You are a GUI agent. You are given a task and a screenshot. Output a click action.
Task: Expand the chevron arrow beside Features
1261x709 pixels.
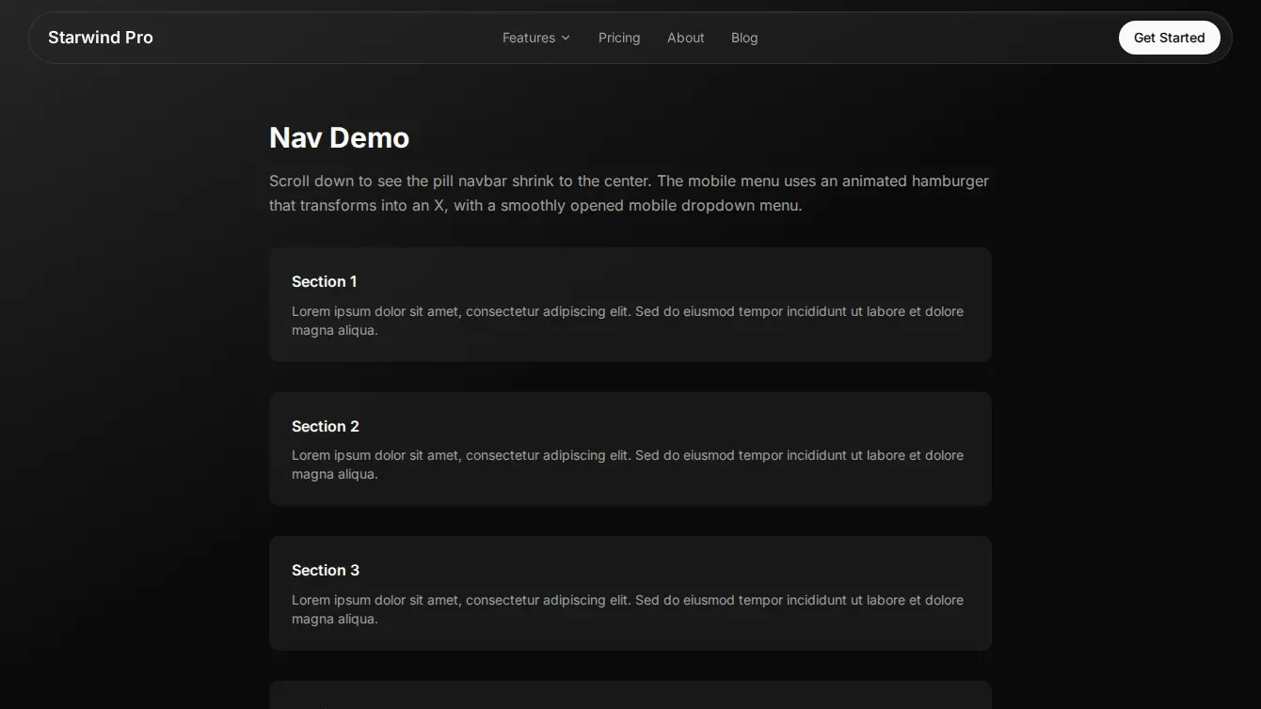(566, 38)
